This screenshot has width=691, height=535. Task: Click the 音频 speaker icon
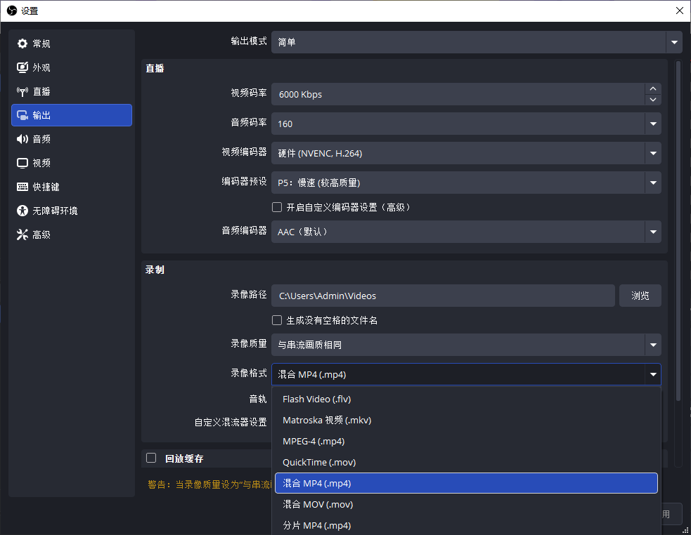[22, 139]
